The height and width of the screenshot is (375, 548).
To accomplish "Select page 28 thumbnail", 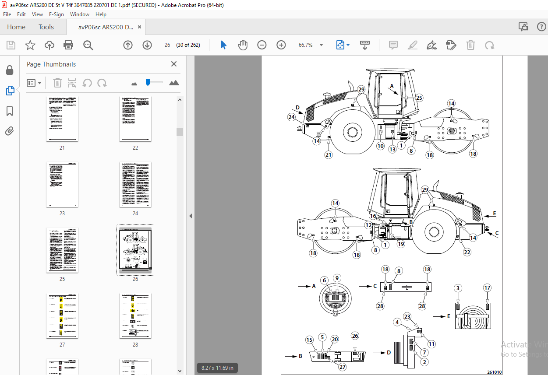I will [x=135, y=316].
